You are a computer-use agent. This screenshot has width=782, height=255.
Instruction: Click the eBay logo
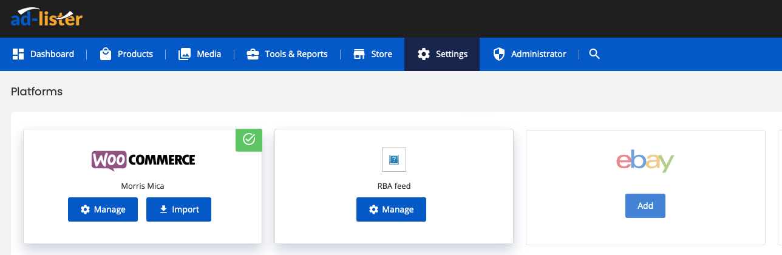(645, 160)
